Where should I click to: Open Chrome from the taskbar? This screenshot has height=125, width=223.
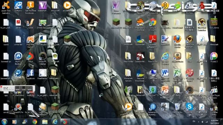click(34, 122)
